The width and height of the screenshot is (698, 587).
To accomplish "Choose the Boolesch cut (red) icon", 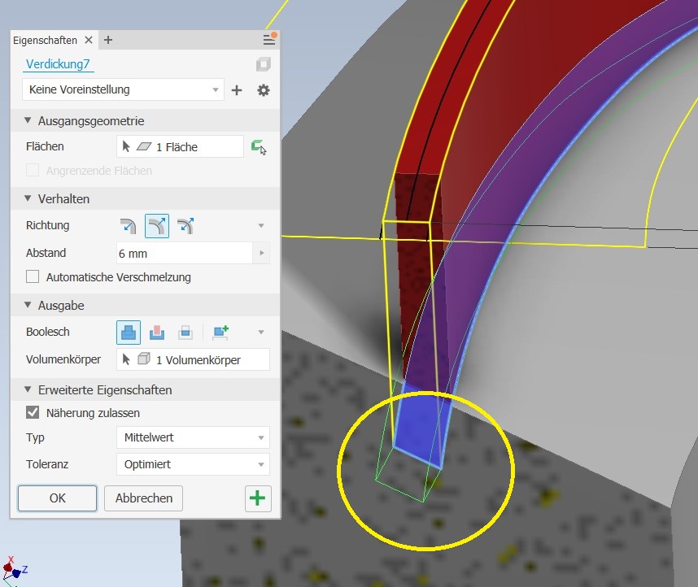I will (x=157, y=332).
